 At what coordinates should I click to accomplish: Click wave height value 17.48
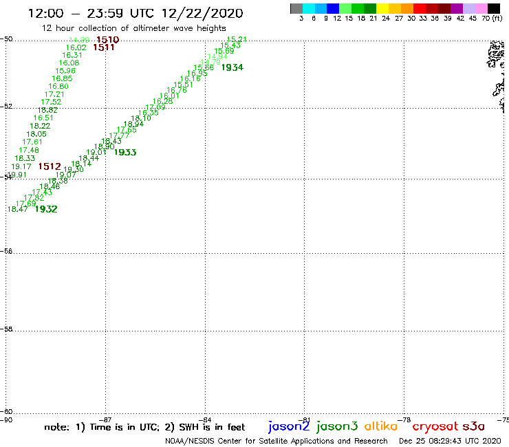coord(29,151)
